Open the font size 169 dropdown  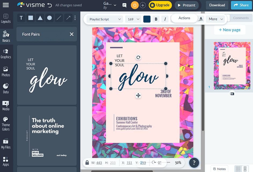click(133, 19)
